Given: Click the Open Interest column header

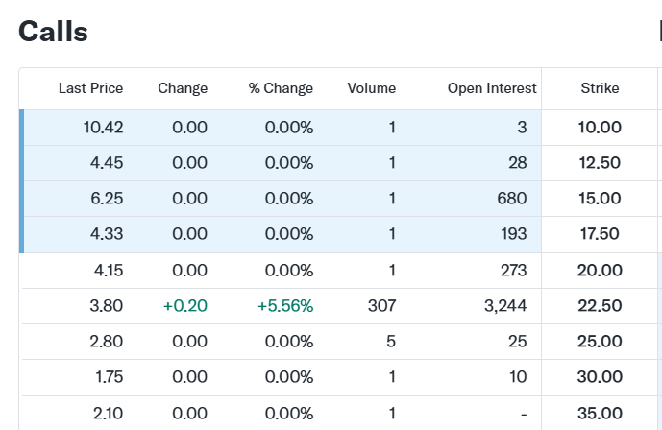Looking at the screenshot, I should coord(492,88).
